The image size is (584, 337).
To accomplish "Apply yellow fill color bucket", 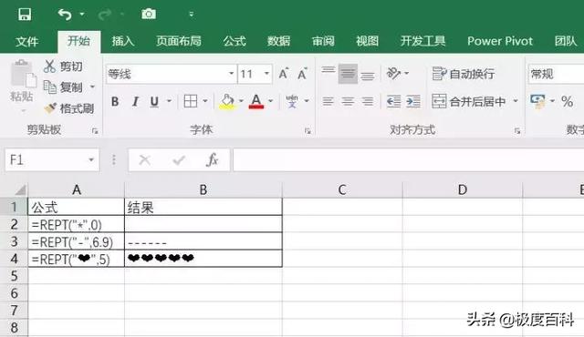I will (227, 101).
